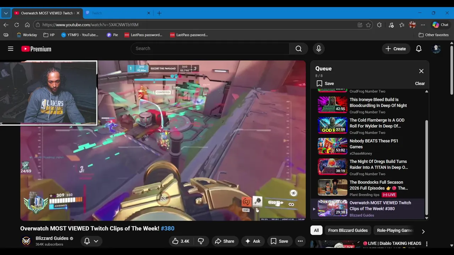Click the Create button

tap(396, 49)
